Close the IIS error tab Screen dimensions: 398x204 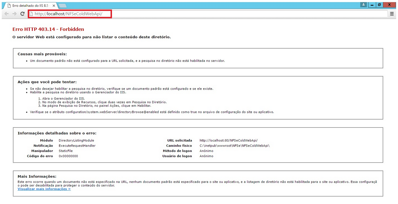[54, 5]
